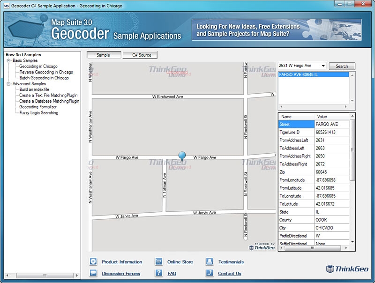
Task: Click the blue map pin marker
Action: pos(182,156)
